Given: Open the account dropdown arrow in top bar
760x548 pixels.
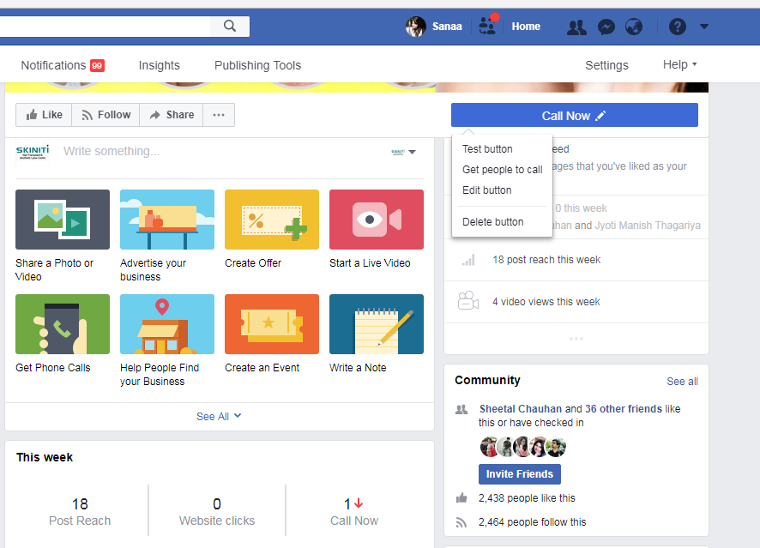Looking at the screenshot, I should pyautogui.click(x=703, y=27).
